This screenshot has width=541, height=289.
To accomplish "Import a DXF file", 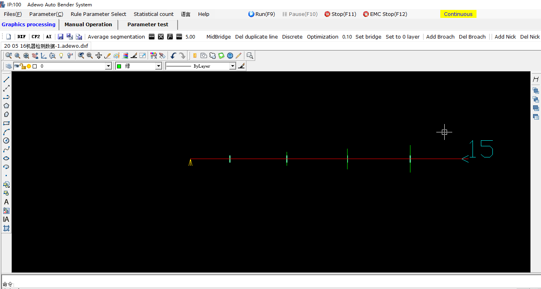I will point(21,37).
